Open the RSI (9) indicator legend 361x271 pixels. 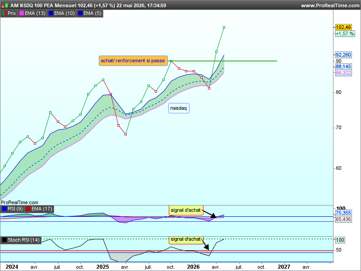(12, 209)
